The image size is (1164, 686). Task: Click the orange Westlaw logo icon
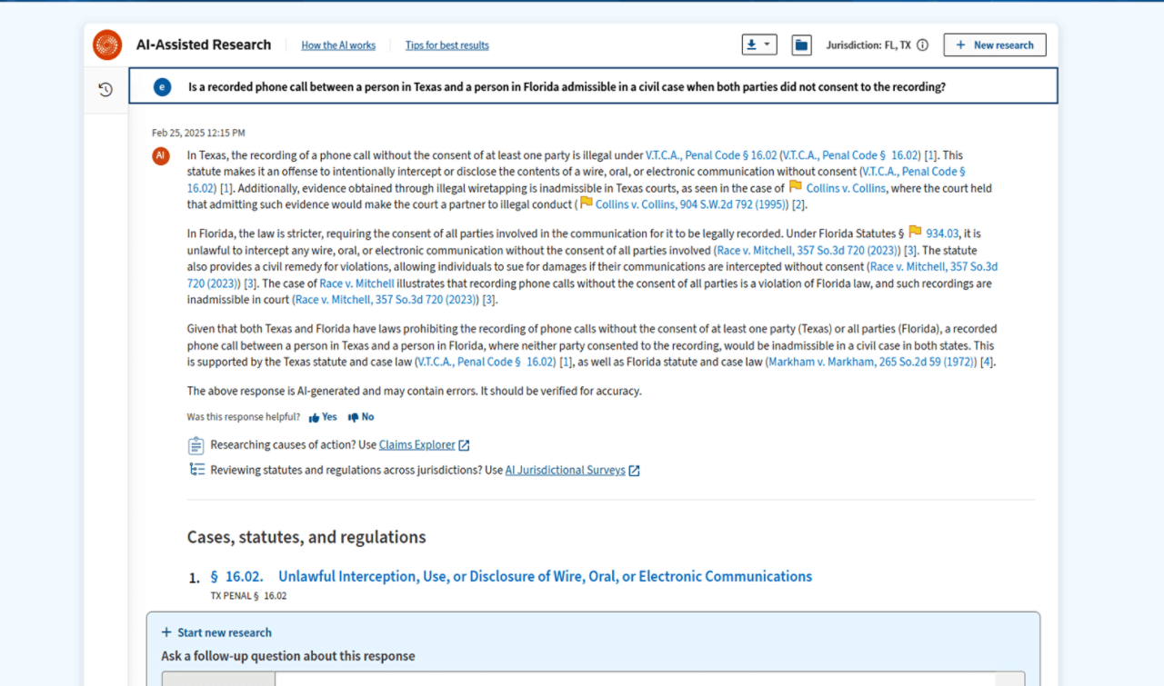click(x=107, y=45)
